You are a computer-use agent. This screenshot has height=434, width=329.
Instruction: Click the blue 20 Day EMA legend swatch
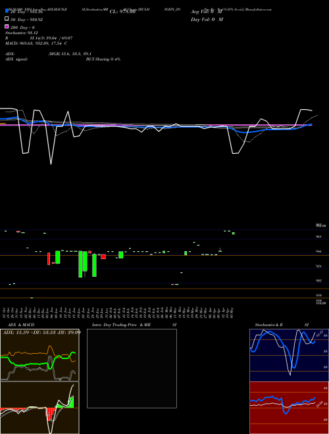pos(7,11)
